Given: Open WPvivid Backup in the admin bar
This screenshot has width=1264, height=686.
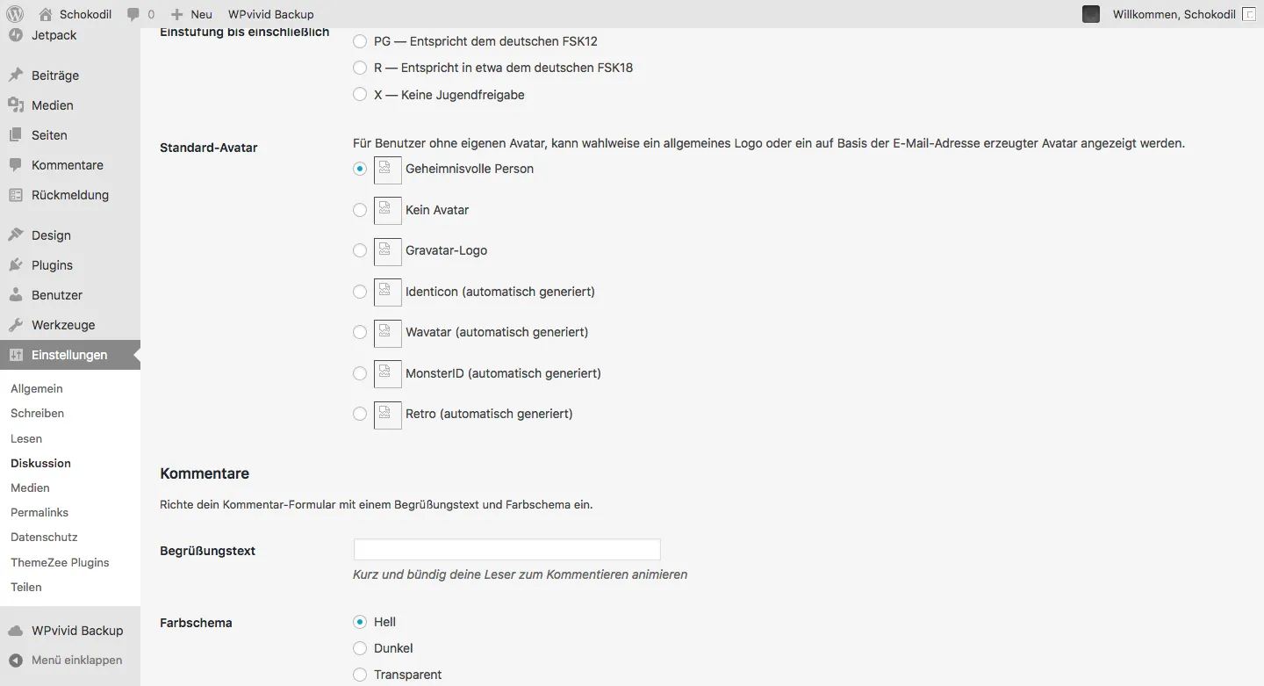Looking at the screenshot, I should [270, 14].
